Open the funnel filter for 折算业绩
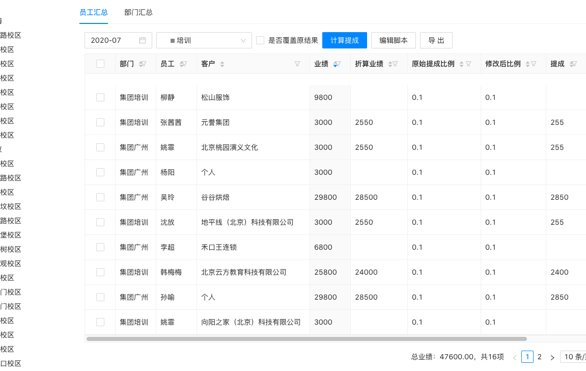Image resolution: width=586 pixels, height=371 pixels. coord(396,64)
